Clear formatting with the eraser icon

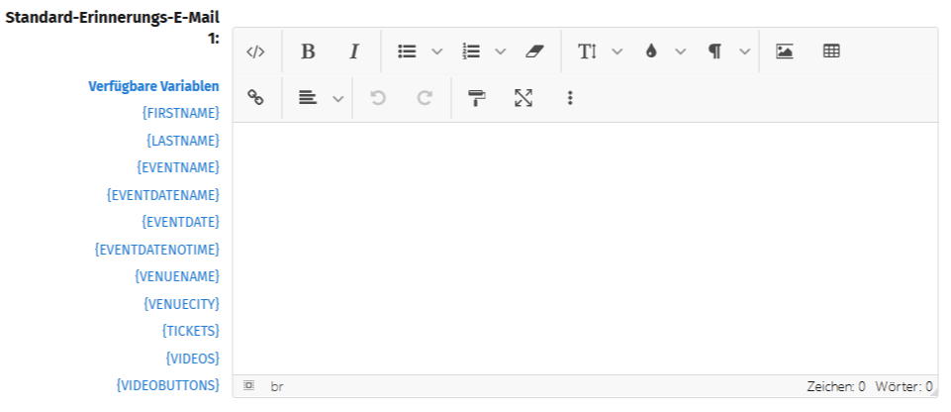coord(534,51)
